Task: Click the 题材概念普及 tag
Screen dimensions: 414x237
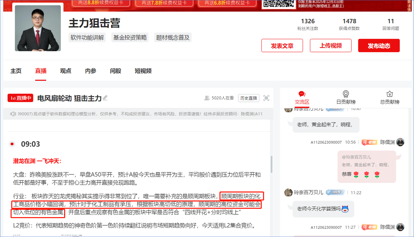Action: point(173,37)
